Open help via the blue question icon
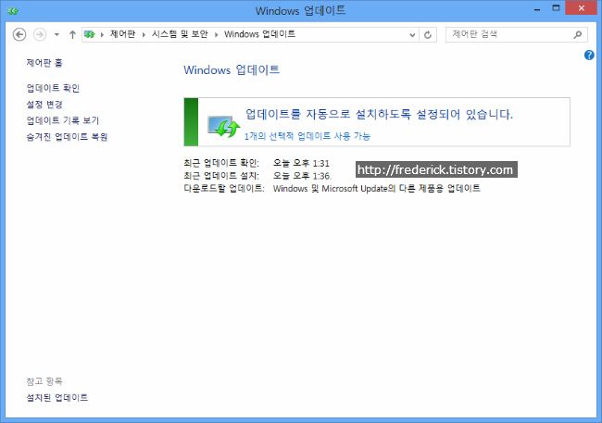The image size is (602, 423). click(589, 55)
